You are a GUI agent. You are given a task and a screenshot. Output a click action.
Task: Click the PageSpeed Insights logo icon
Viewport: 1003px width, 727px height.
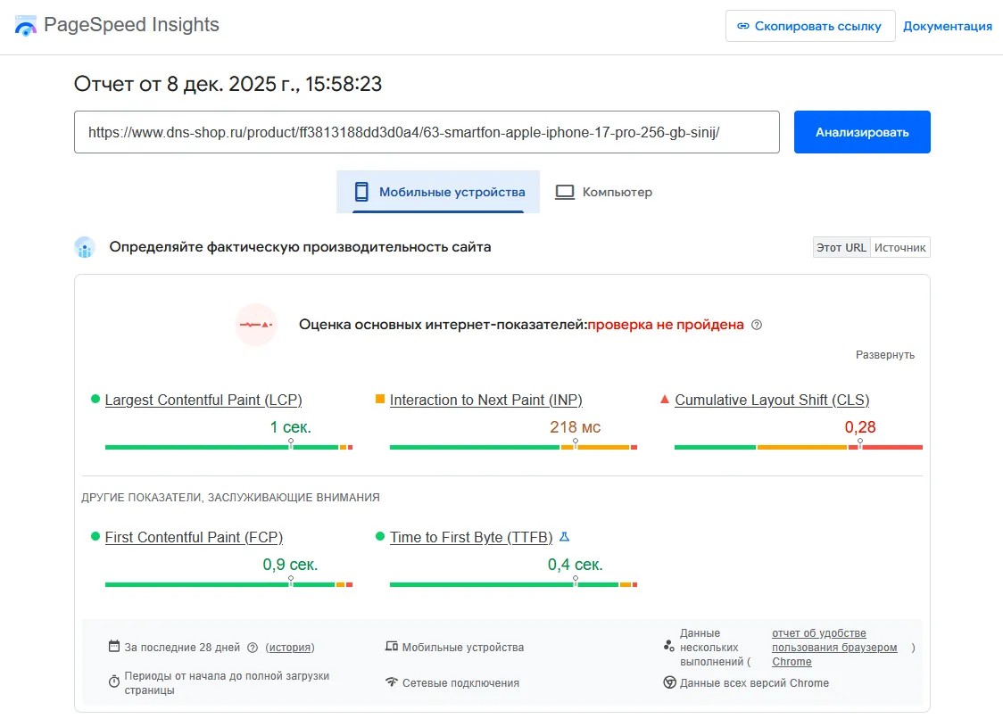(x=26, y=26)
